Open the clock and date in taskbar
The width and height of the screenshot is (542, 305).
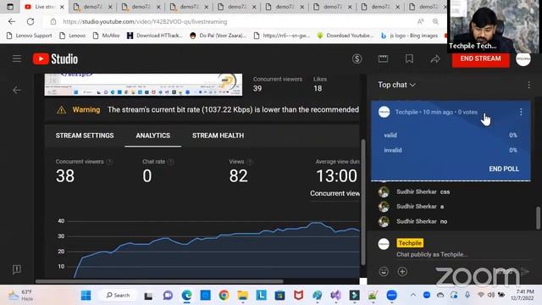(523, 295)
